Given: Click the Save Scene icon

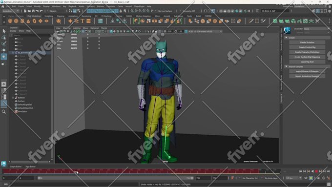Looking at the screenshot, I should 33,11.
